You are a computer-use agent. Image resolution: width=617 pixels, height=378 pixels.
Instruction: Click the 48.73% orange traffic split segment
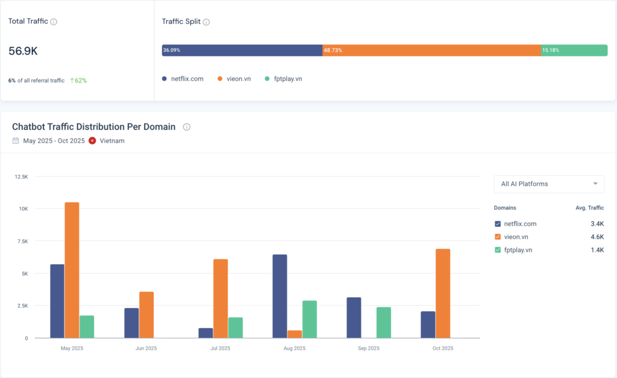click(431, 50)
